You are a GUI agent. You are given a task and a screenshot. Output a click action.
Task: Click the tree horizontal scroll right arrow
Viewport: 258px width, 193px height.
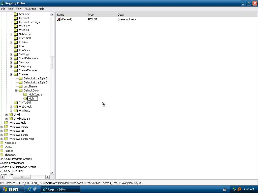48,177
